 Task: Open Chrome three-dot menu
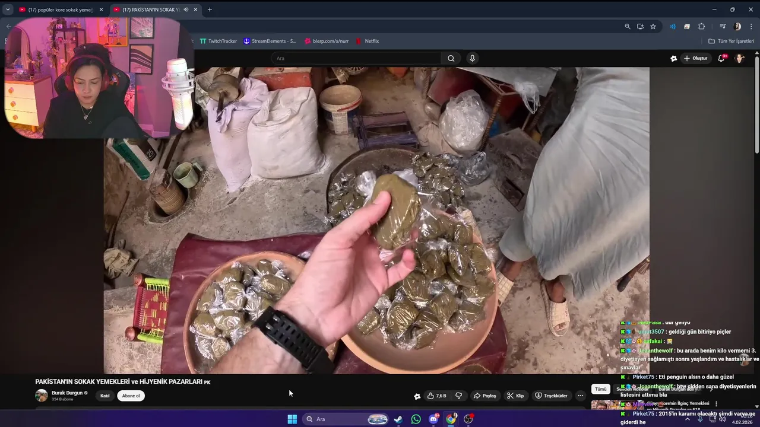click(x=752, y=26)
